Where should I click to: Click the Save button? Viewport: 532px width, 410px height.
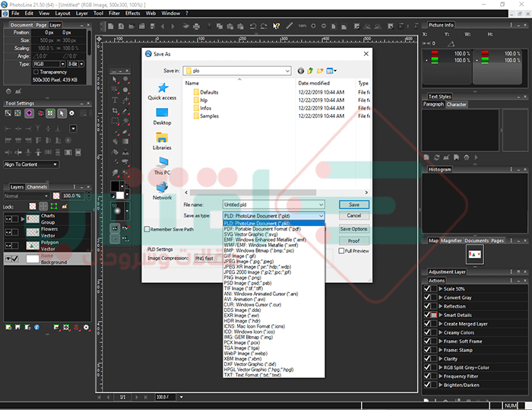[354, 205]
